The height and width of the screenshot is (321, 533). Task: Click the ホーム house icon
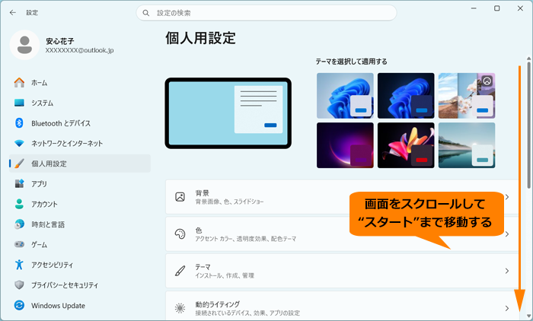click(x=19, y=83)
